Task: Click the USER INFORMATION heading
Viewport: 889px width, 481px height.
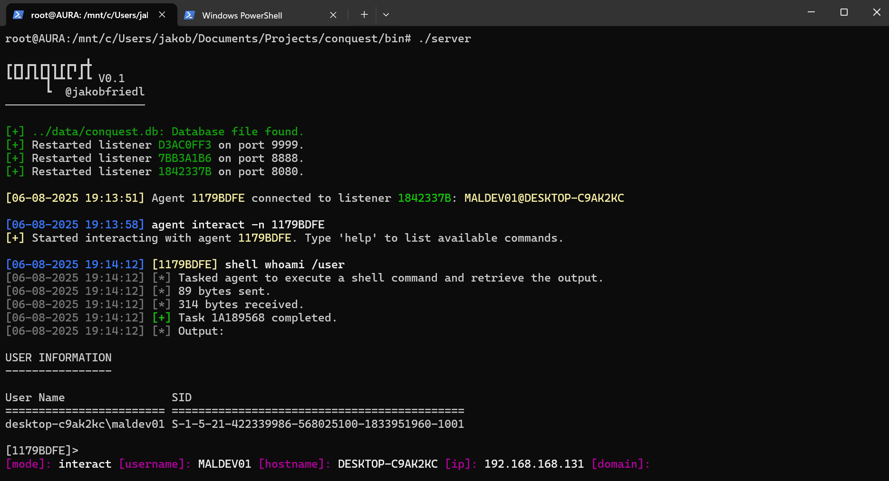Action: [58, 358]
